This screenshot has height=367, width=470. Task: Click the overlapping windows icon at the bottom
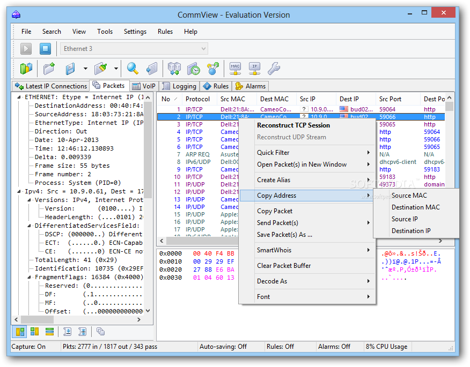pos(100,332)
